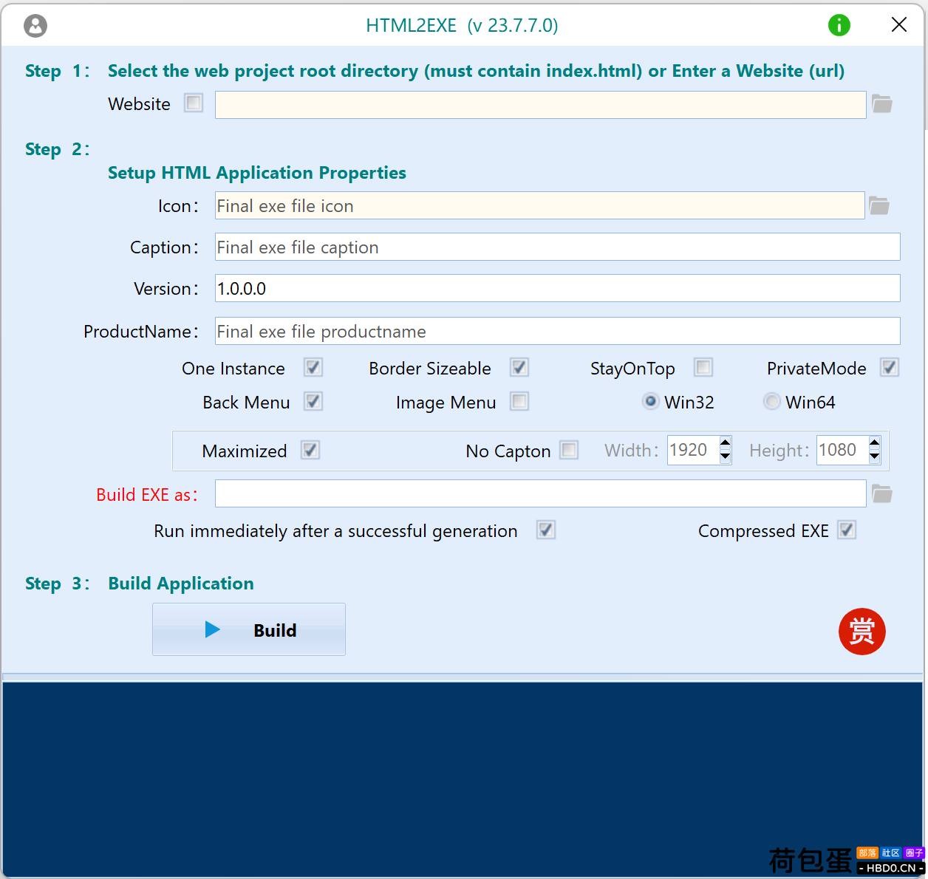This screenshot has height=879, width=928.
Task: Toggle Run immediately after successful generation
Action: click(546, 530)
